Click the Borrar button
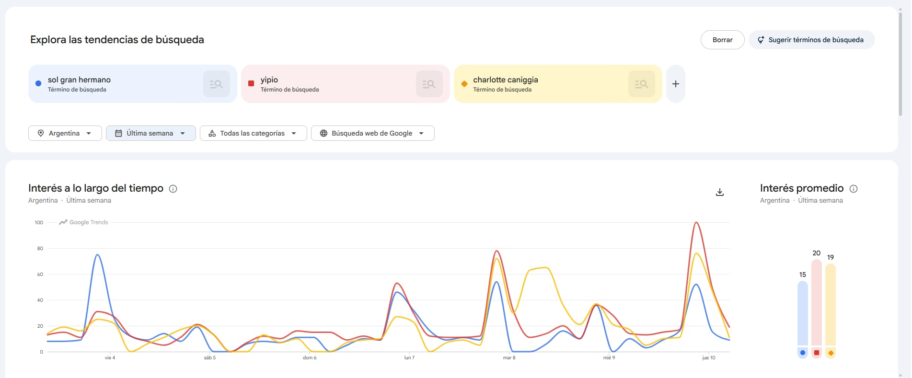The width and height of the screenshot is (912, 378). pos(722,40)
